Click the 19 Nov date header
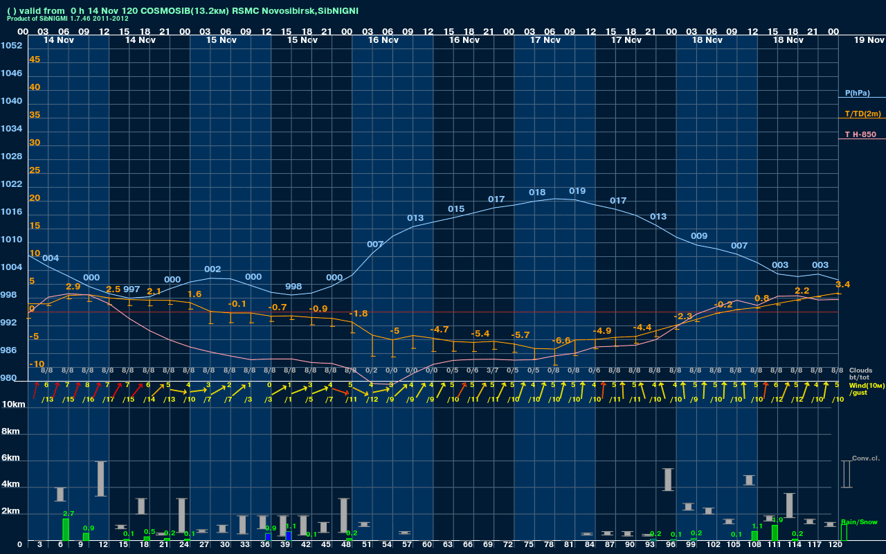 click(869, 40)
